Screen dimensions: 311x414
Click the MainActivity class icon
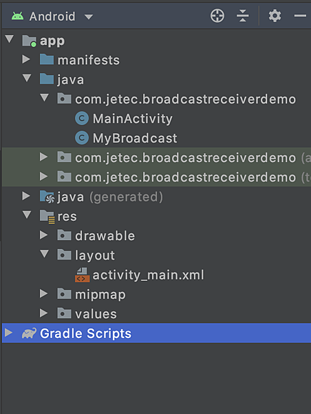(82, 118)
